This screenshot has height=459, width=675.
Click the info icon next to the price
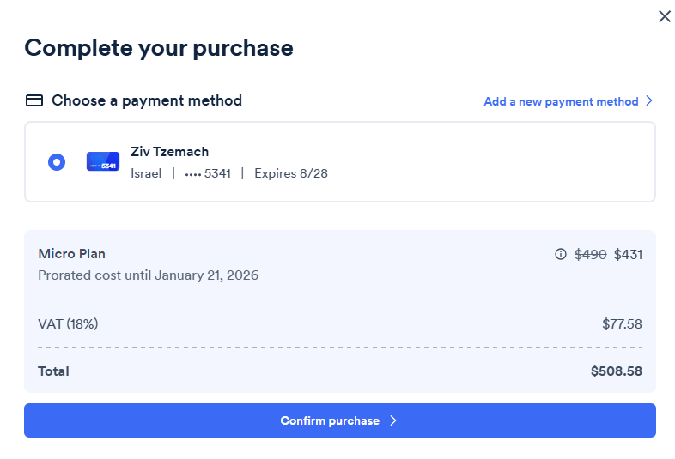pos(561,254)
